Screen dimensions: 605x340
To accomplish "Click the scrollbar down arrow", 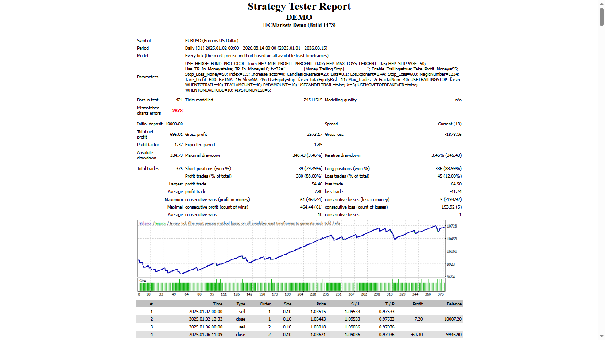I will click(601, 336).
